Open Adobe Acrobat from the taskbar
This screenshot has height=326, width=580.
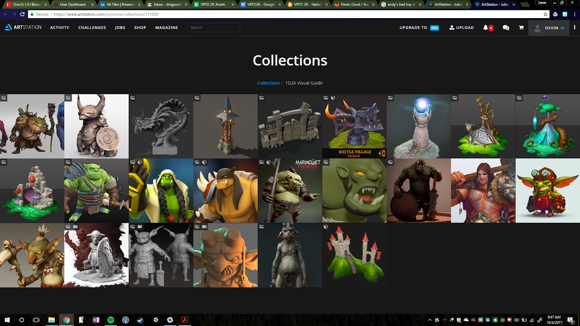[x=185, y=320]
